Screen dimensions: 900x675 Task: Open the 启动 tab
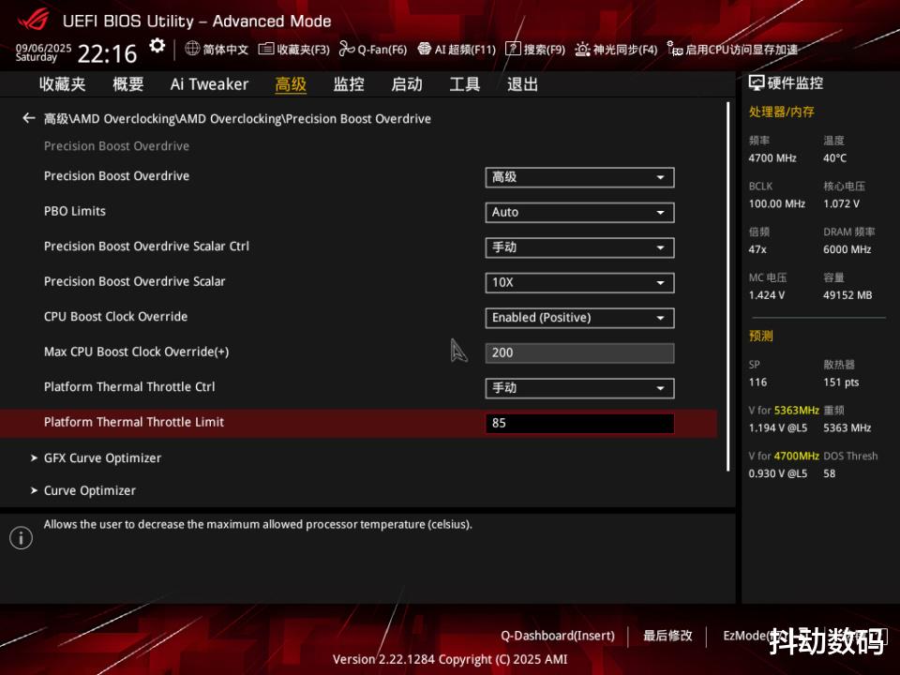[x=407, y=84]
